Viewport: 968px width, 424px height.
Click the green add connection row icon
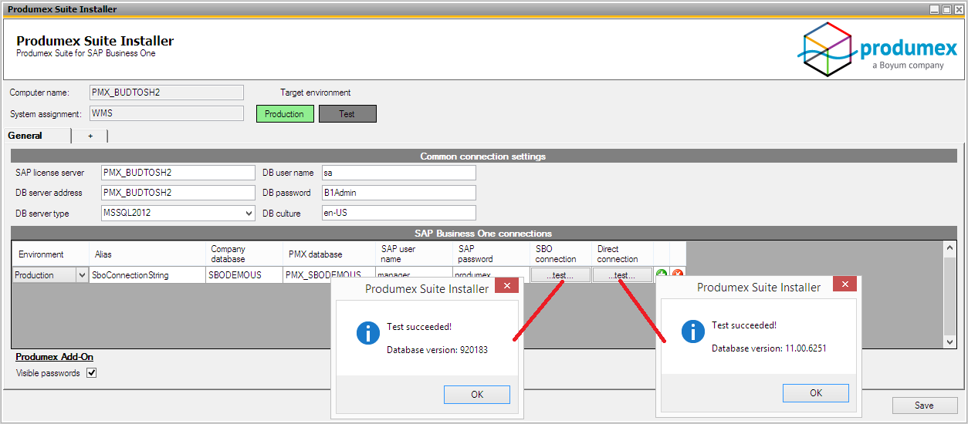point(662,274)
